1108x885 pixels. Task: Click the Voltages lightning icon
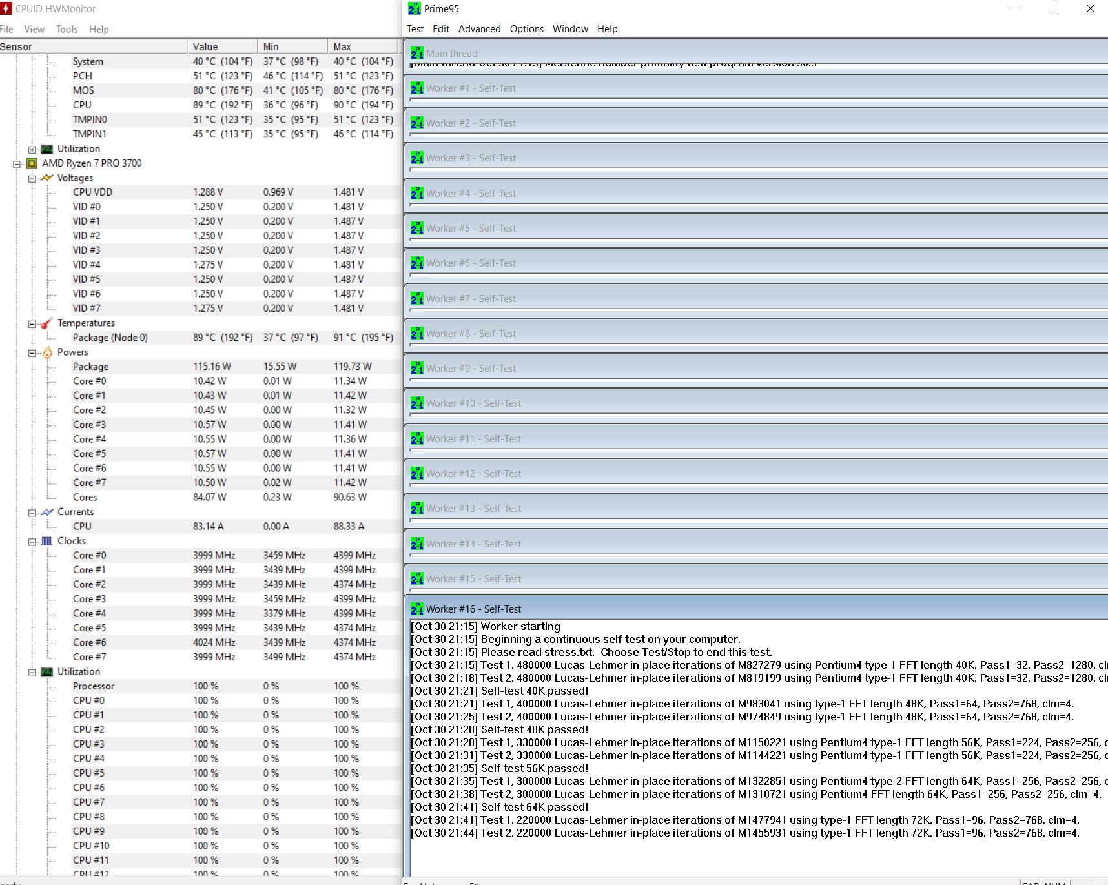47,178
